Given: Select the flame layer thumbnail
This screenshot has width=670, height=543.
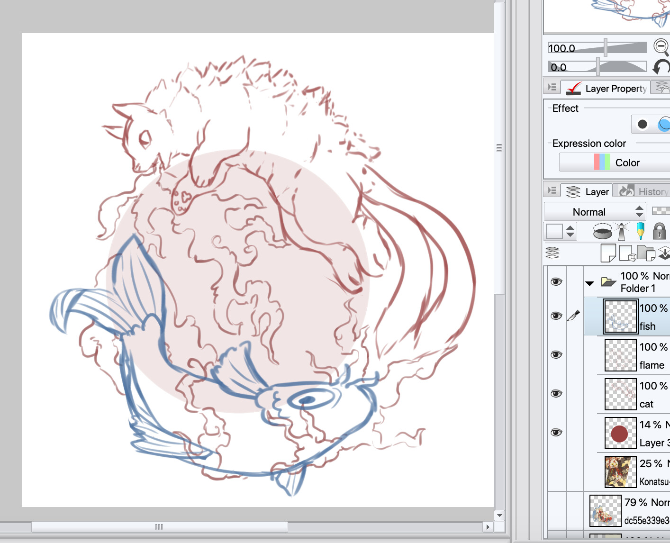Looking at the screenshot, I should (620, 355).
